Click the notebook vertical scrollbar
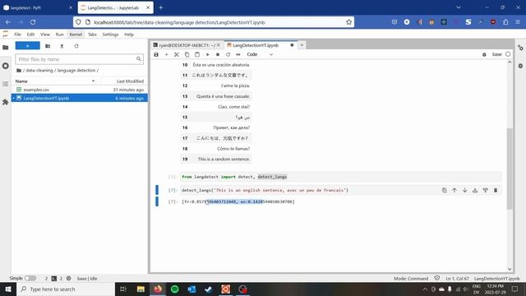The height and width of the screenshot is (296, 526). [510, 169]
